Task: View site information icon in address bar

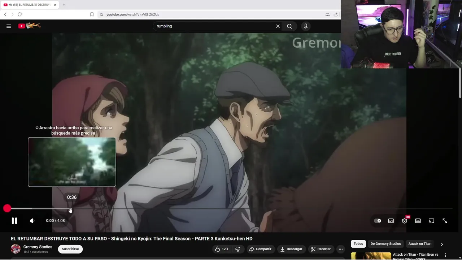Action: (101, 14)
